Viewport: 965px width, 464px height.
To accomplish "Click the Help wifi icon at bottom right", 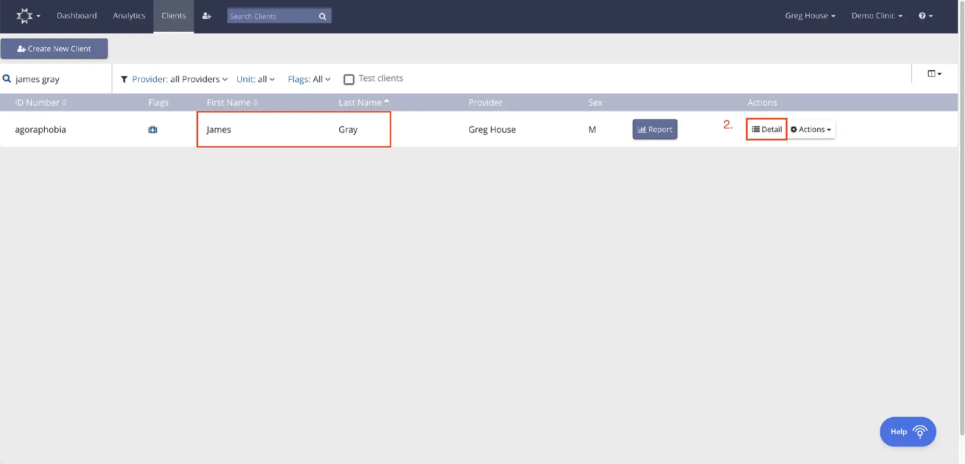I will click(x=920, y=431).
